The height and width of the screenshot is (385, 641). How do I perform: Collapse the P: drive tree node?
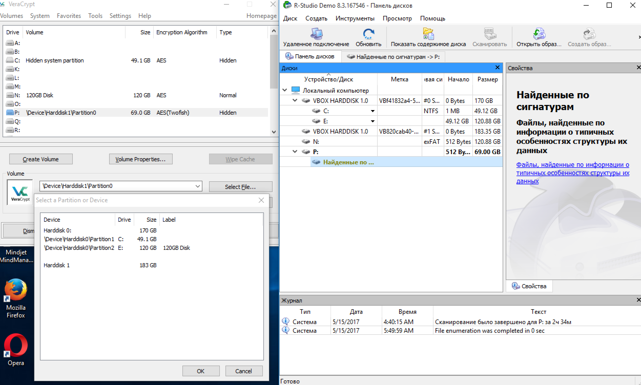[x=295, y=152]
